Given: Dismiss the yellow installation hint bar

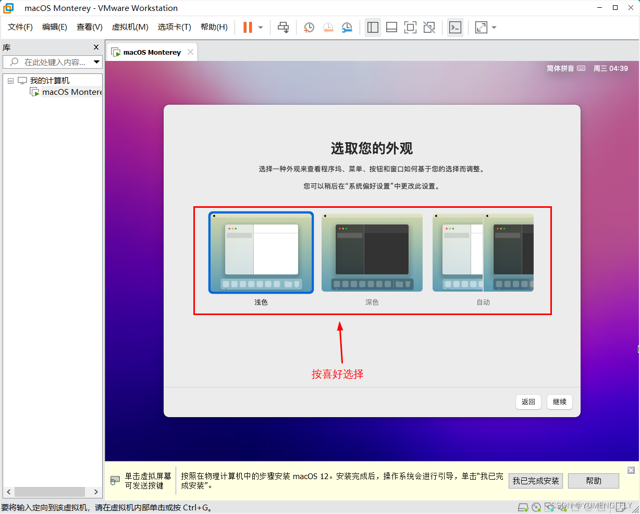Looking at the screenshot, I should click(x=631, y=470).
